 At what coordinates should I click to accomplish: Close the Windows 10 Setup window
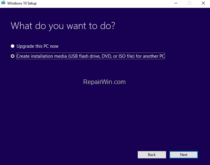coord(203,3)
